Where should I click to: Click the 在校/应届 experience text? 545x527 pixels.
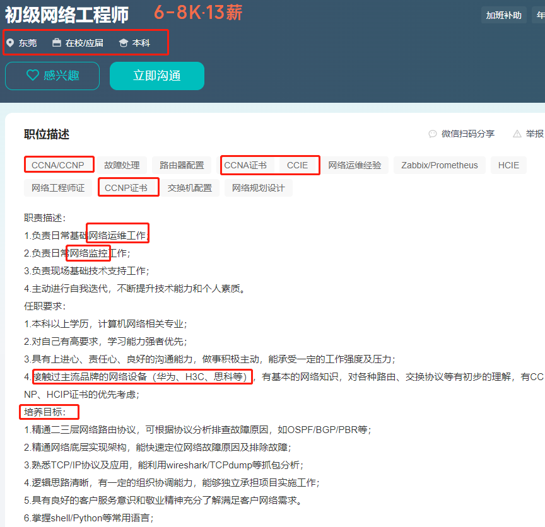pyautogui.click(x=85, y=43)
